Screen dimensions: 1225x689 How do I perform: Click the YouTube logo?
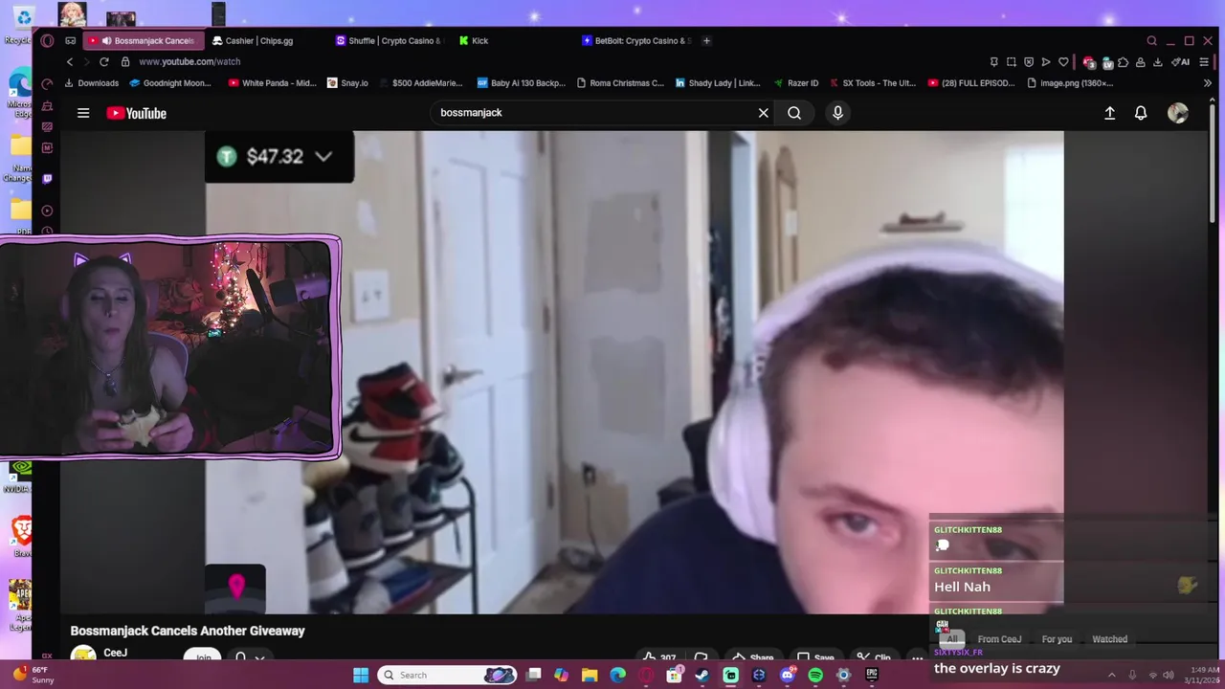(x=136, y=113)
